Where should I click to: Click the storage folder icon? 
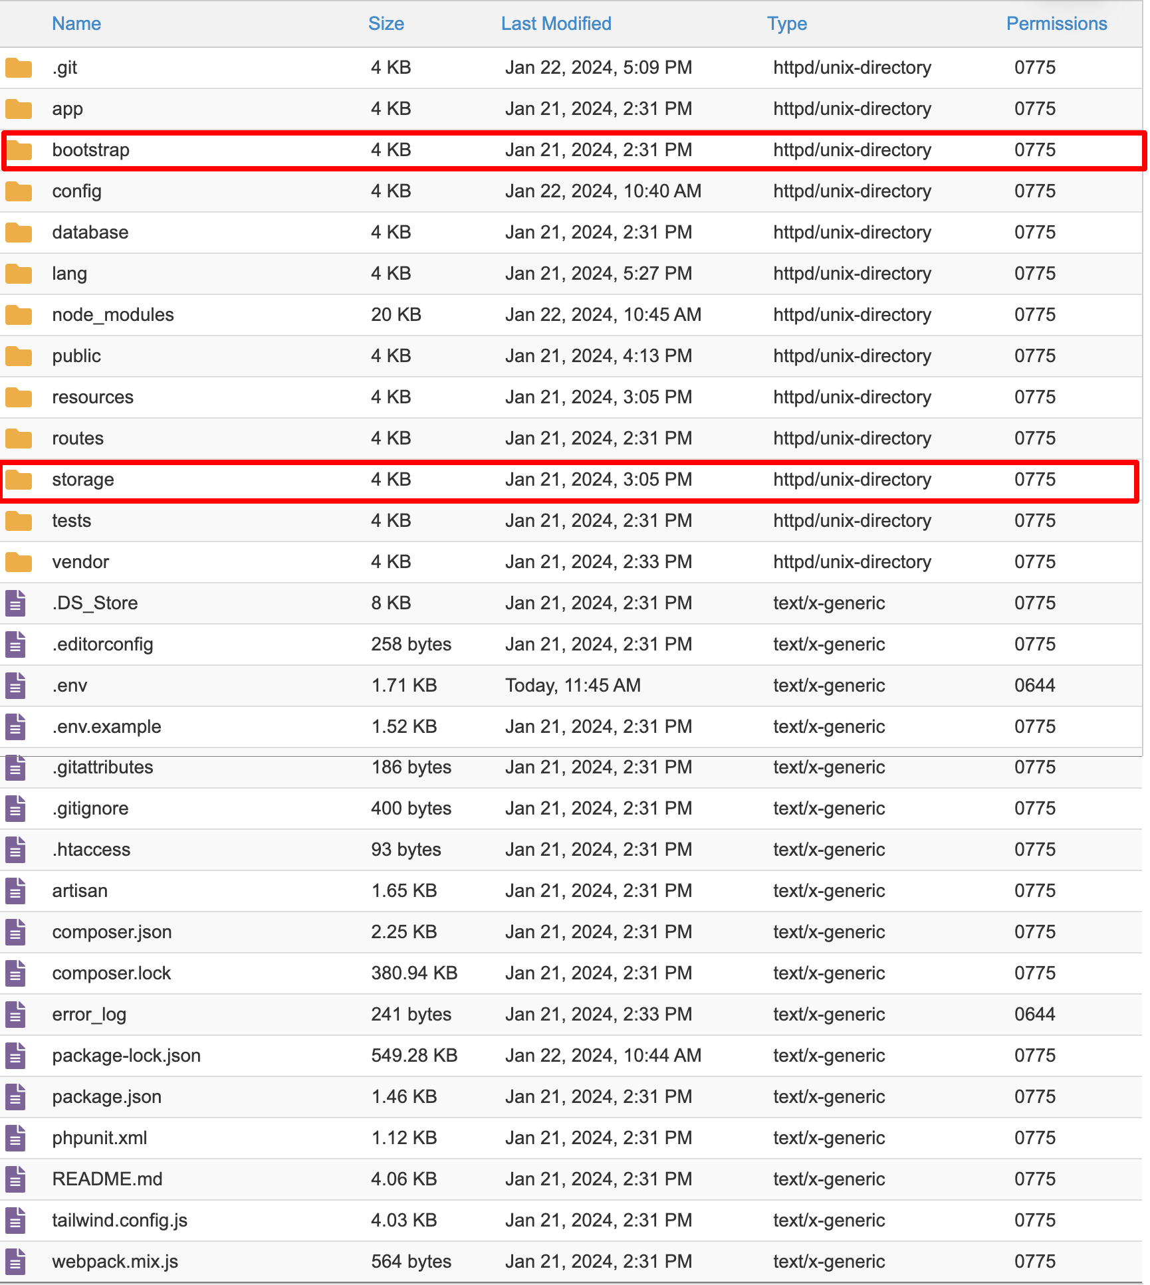[19, 480]
